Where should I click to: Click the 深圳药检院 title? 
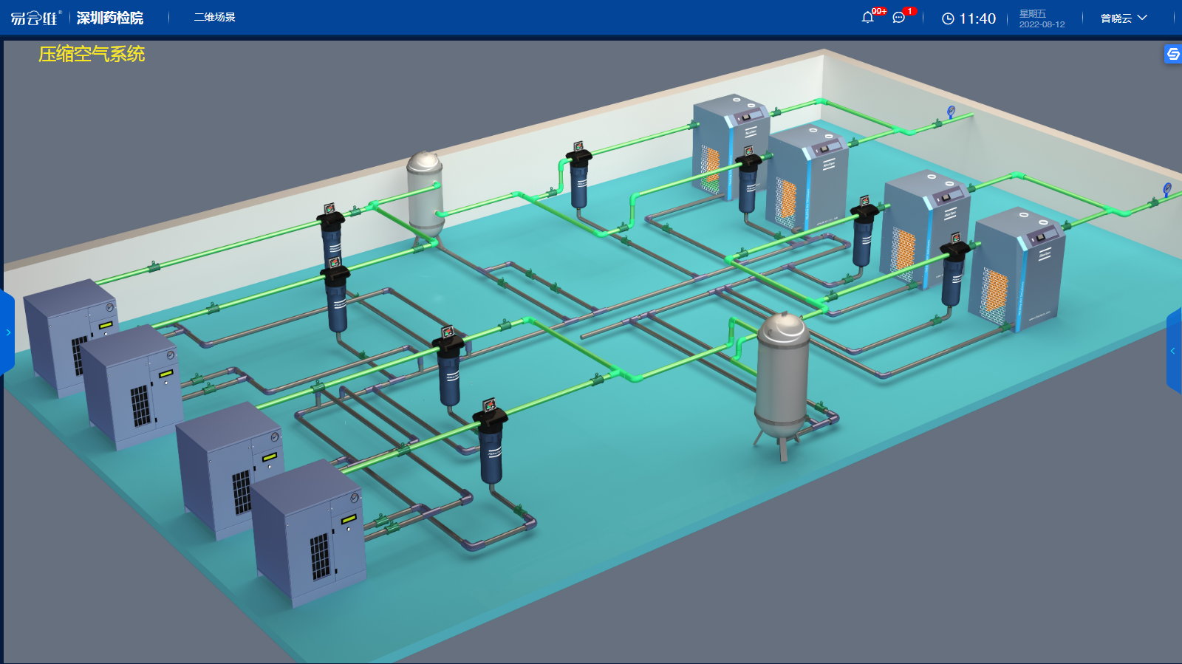(x=110, y=18)
